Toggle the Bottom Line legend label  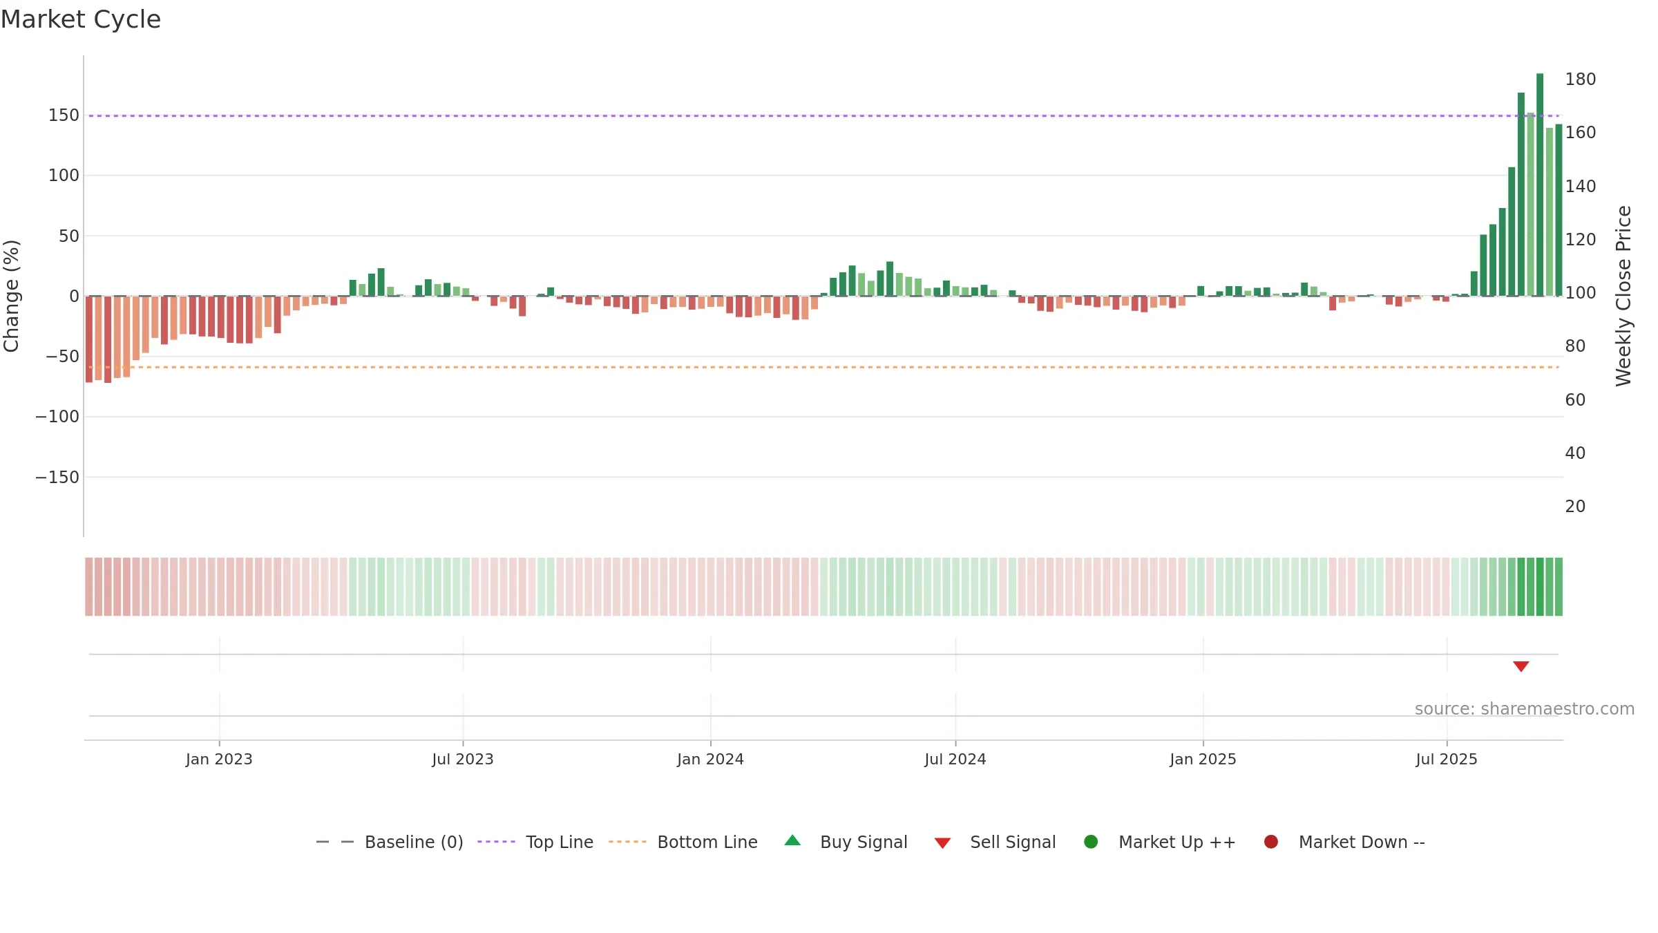[707, 842]
